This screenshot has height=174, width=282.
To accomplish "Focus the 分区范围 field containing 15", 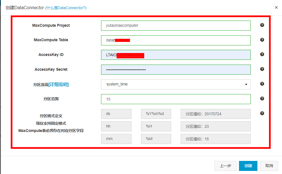I will click(x=176, y=99).
